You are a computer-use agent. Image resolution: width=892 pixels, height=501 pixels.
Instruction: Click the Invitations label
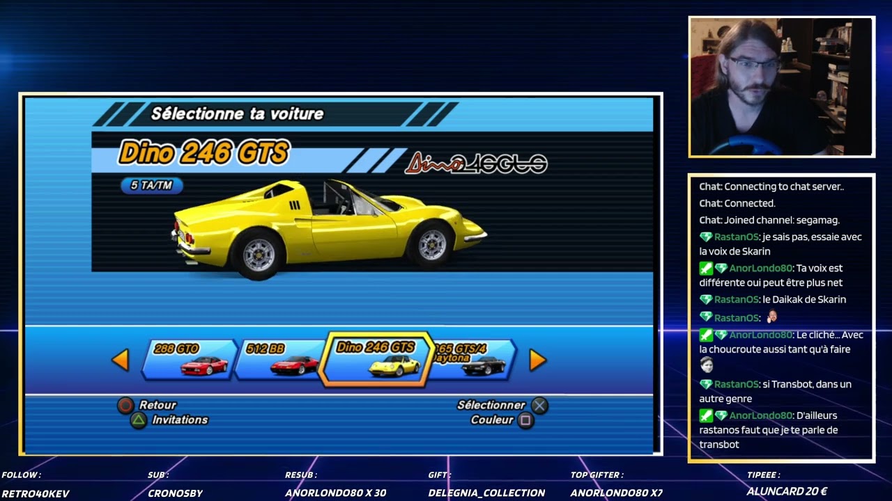click(180, 420)
